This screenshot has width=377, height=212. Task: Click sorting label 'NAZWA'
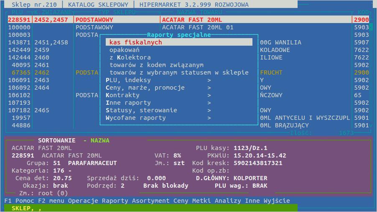[x=100, y=140]
